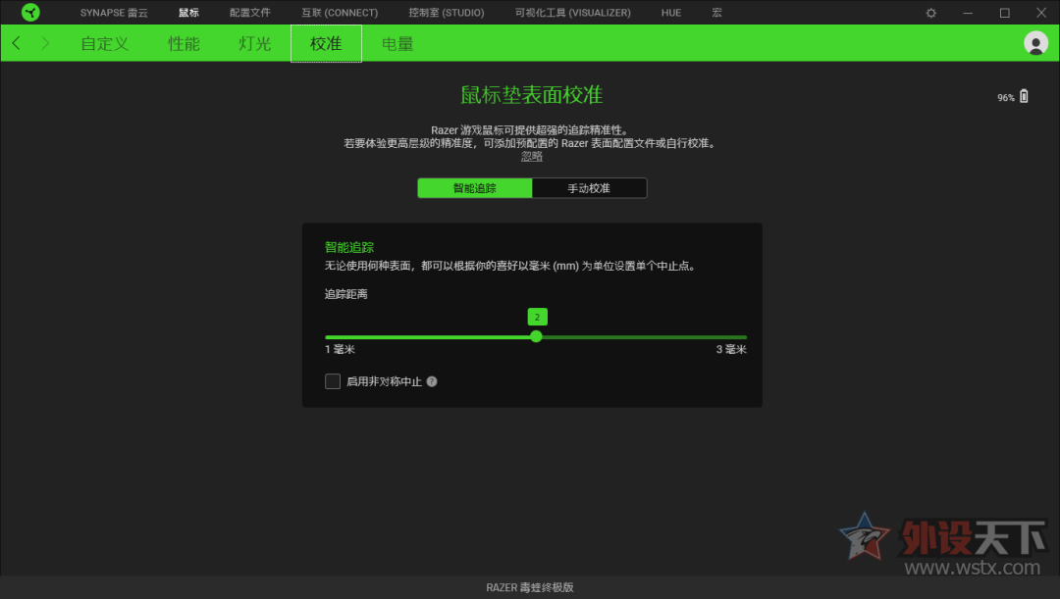Open 互联 (CONNECT) module
This screenshot has width=1060, height=599.
tap(340, 13)
